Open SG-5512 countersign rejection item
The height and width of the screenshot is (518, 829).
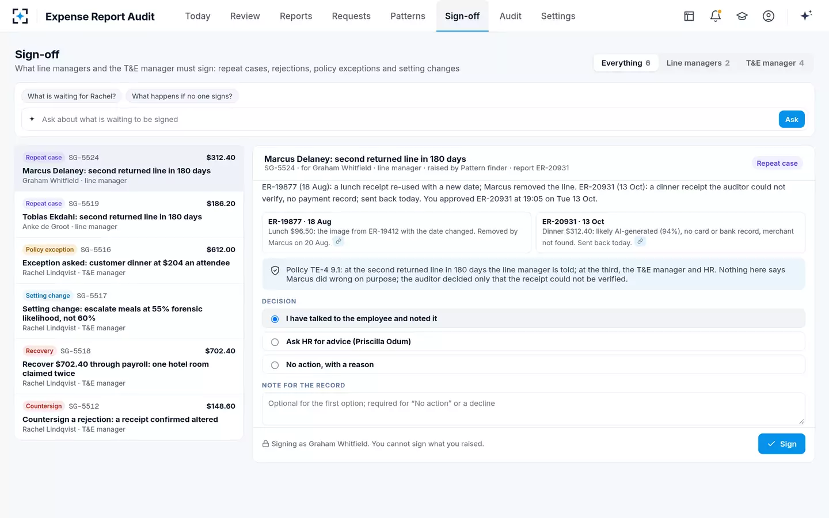(x=129, y=417)
